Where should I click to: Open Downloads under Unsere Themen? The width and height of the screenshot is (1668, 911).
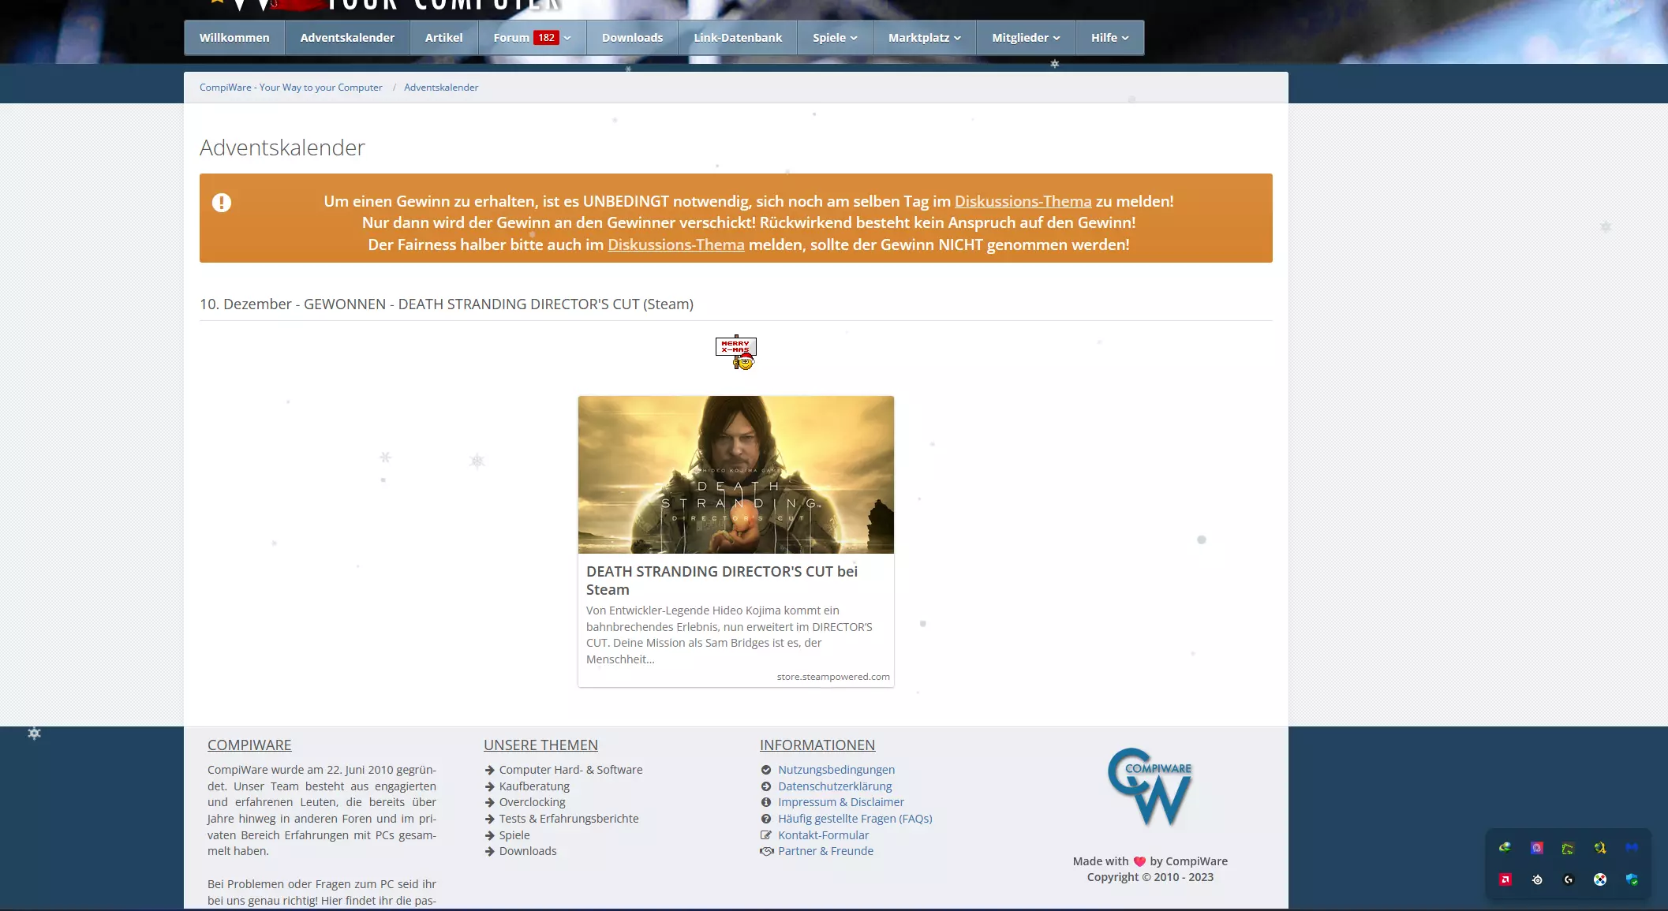[528, 851]
